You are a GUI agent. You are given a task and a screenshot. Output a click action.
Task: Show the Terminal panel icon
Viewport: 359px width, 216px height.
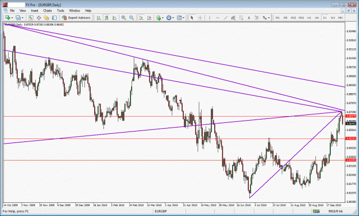pyautogui.click(x=54, y=18)
